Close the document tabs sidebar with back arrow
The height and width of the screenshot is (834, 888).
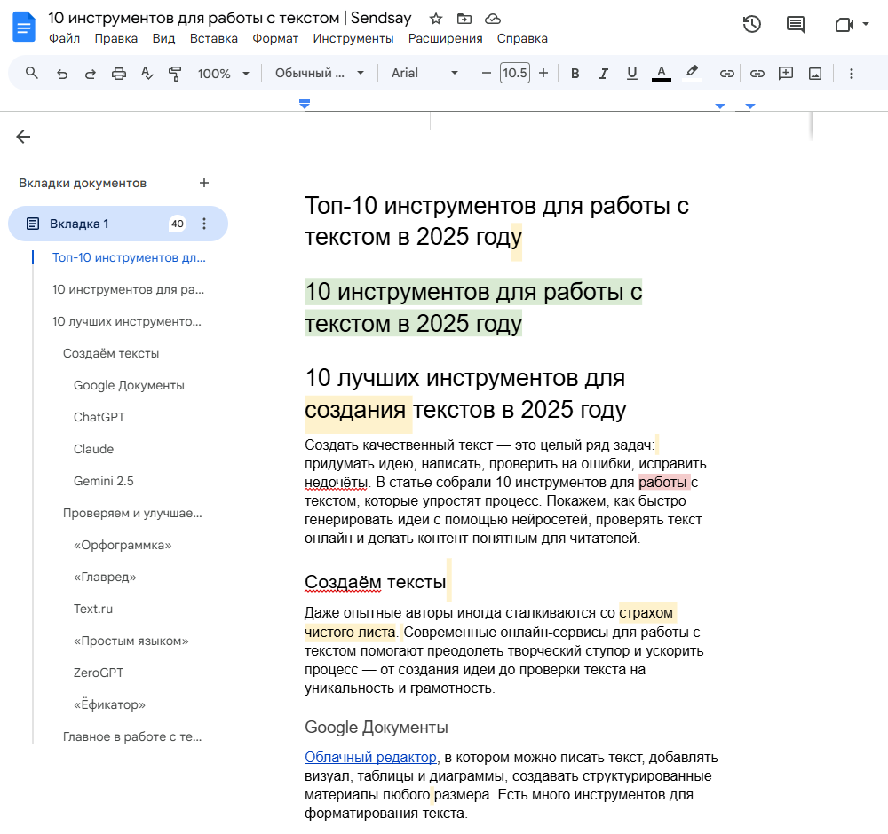pos(23,137)
